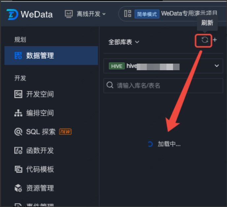The height and width of the screenshot is (207, 227).
Task: Focus the 请输入库名/表名 search field
Action: click(163, 86)
